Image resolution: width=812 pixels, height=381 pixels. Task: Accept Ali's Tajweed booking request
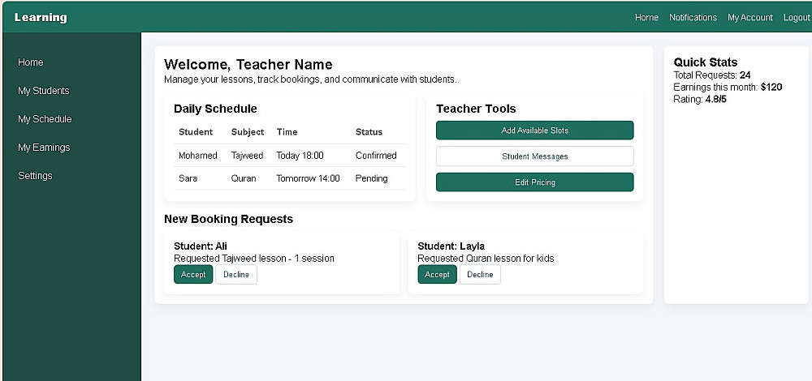193,275
